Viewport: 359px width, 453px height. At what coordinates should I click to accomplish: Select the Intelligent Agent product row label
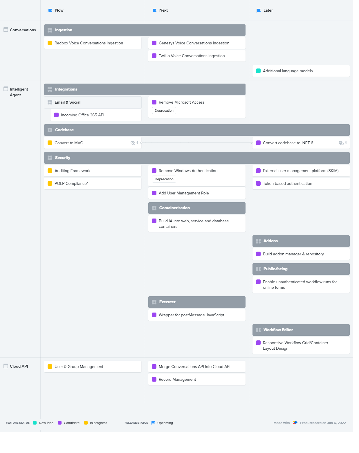point(19,92)
